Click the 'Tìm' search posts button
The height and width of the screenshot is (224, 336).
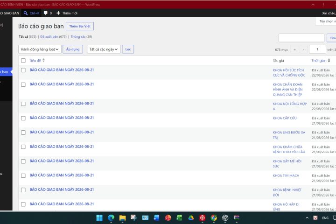pos(332,38)
